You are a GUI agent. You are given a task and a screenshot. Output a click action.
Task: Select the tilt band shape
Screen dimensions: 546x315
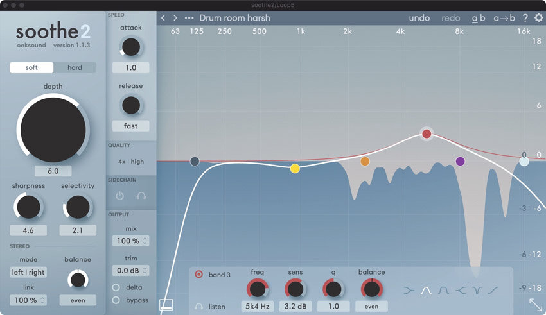coord(493,290)
